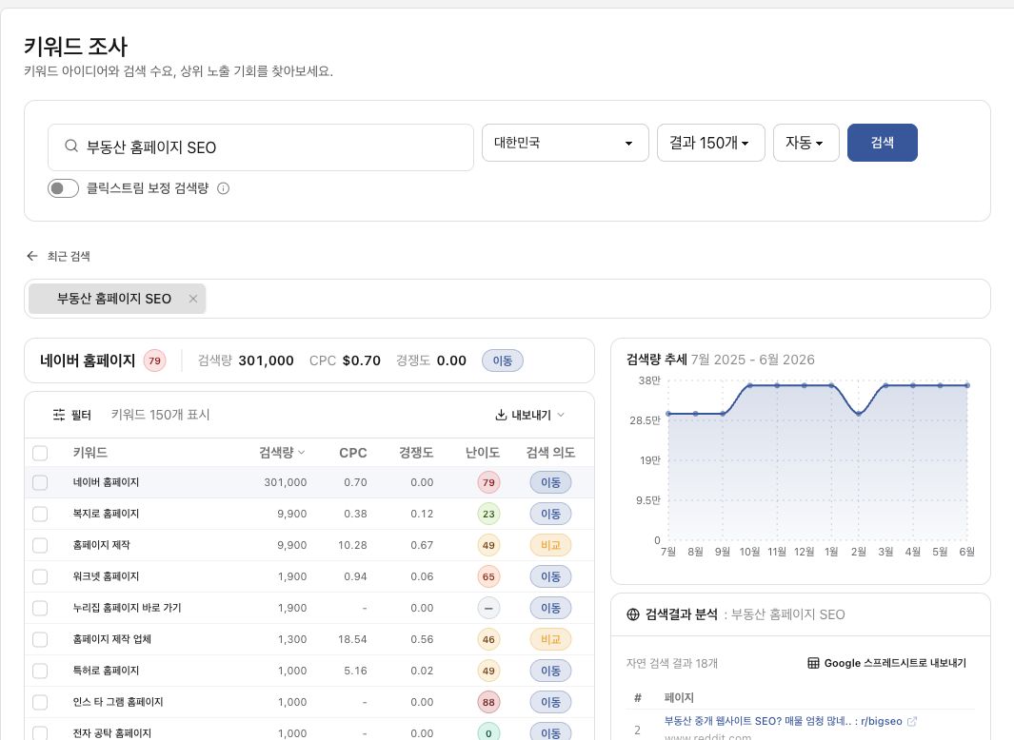The width and height of the screenshot is (1014, 740).
Task: Click the 301,000 search volume in first row
Action: click(x=286, y=483)
